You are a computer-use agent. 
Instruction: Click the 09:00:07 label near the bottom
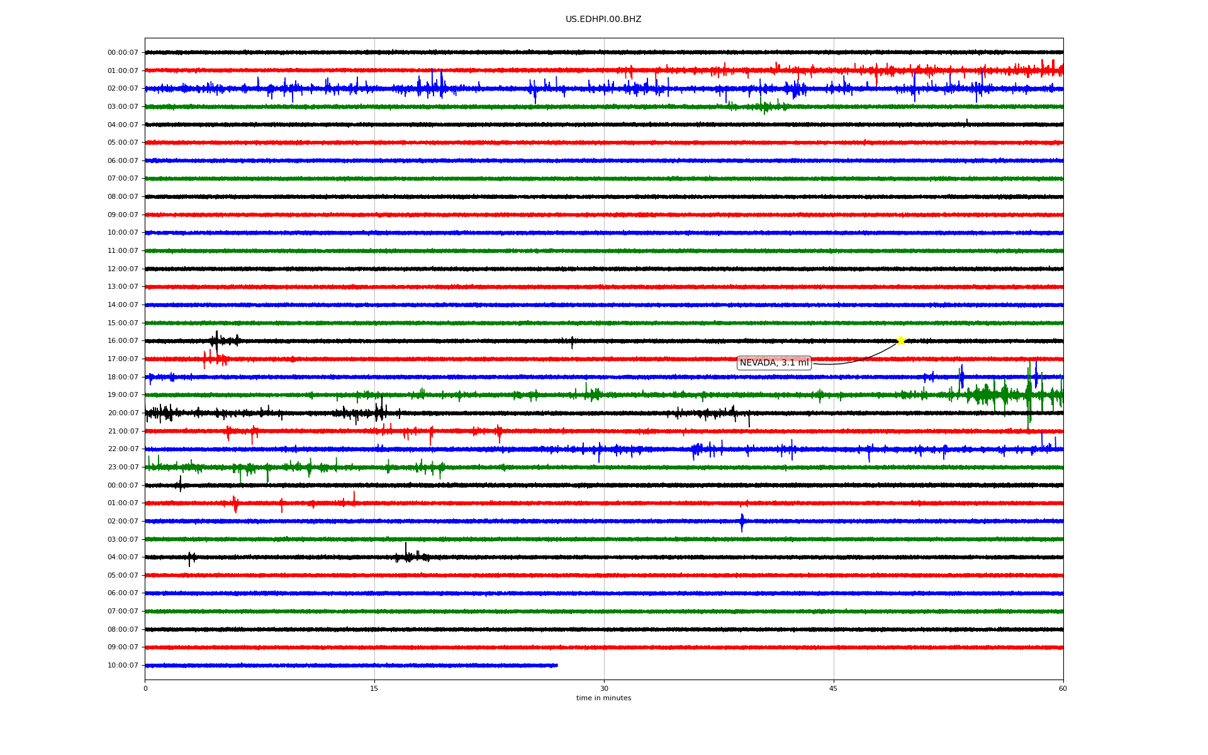coord(123,647)
